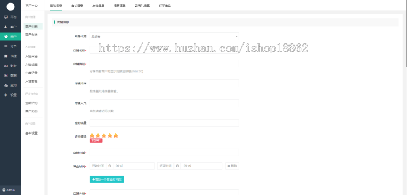Open 商户动态 in the submenu

coord(31,111)
